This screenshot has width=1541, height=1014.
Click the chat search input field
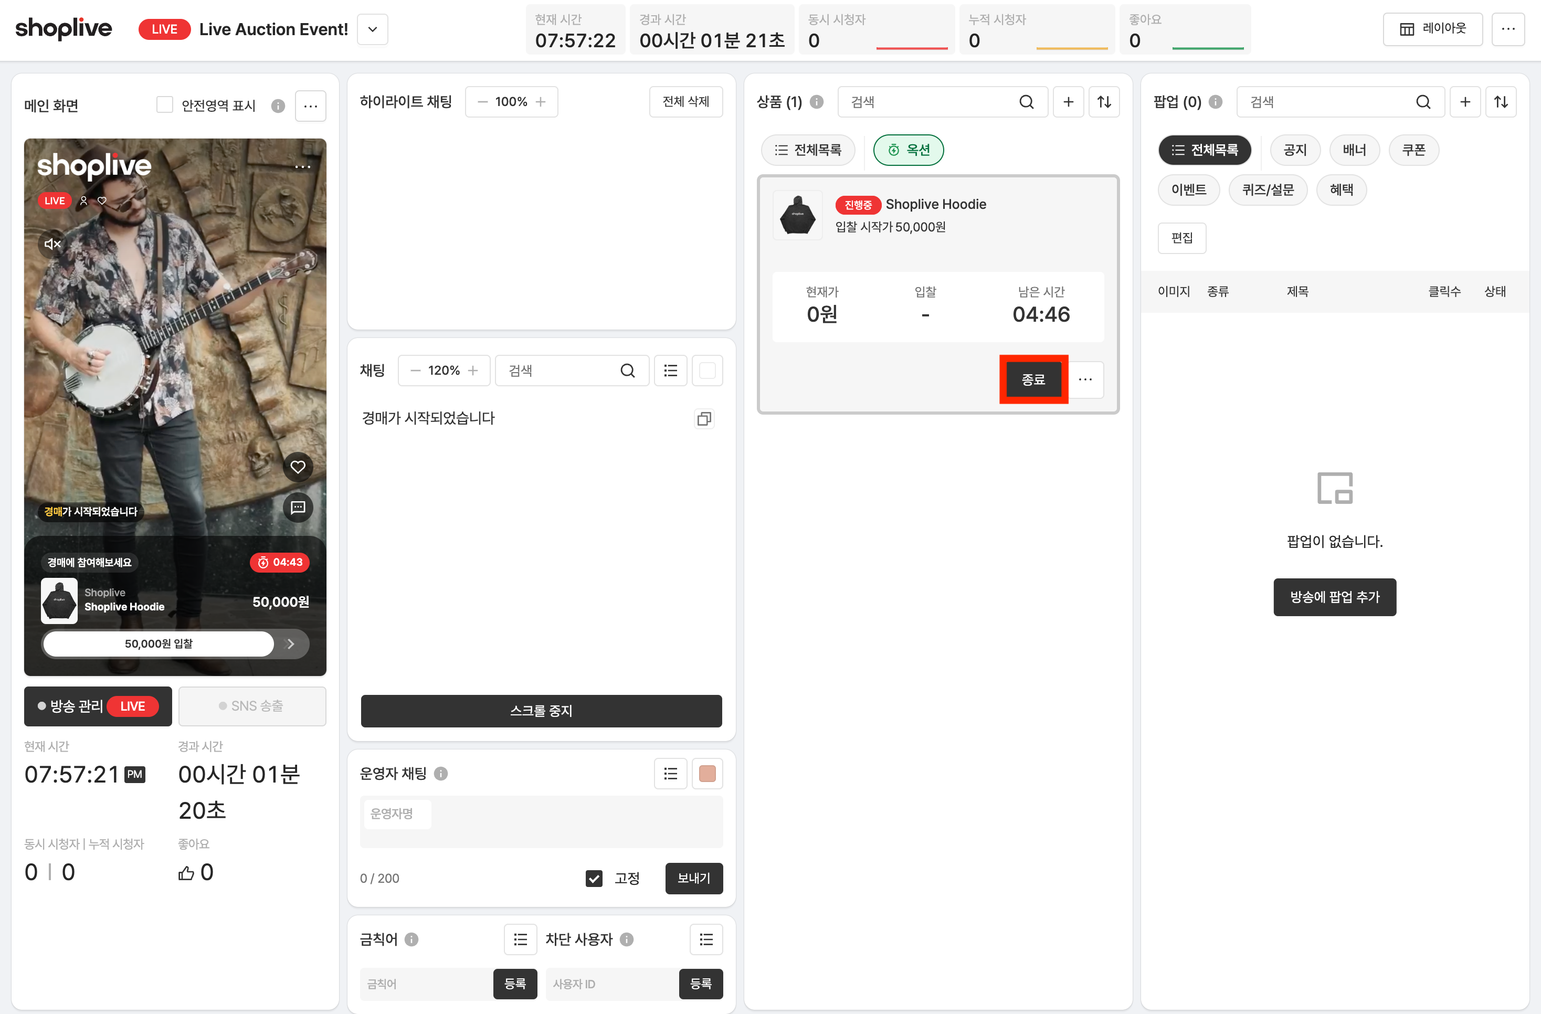coord(572,371)
